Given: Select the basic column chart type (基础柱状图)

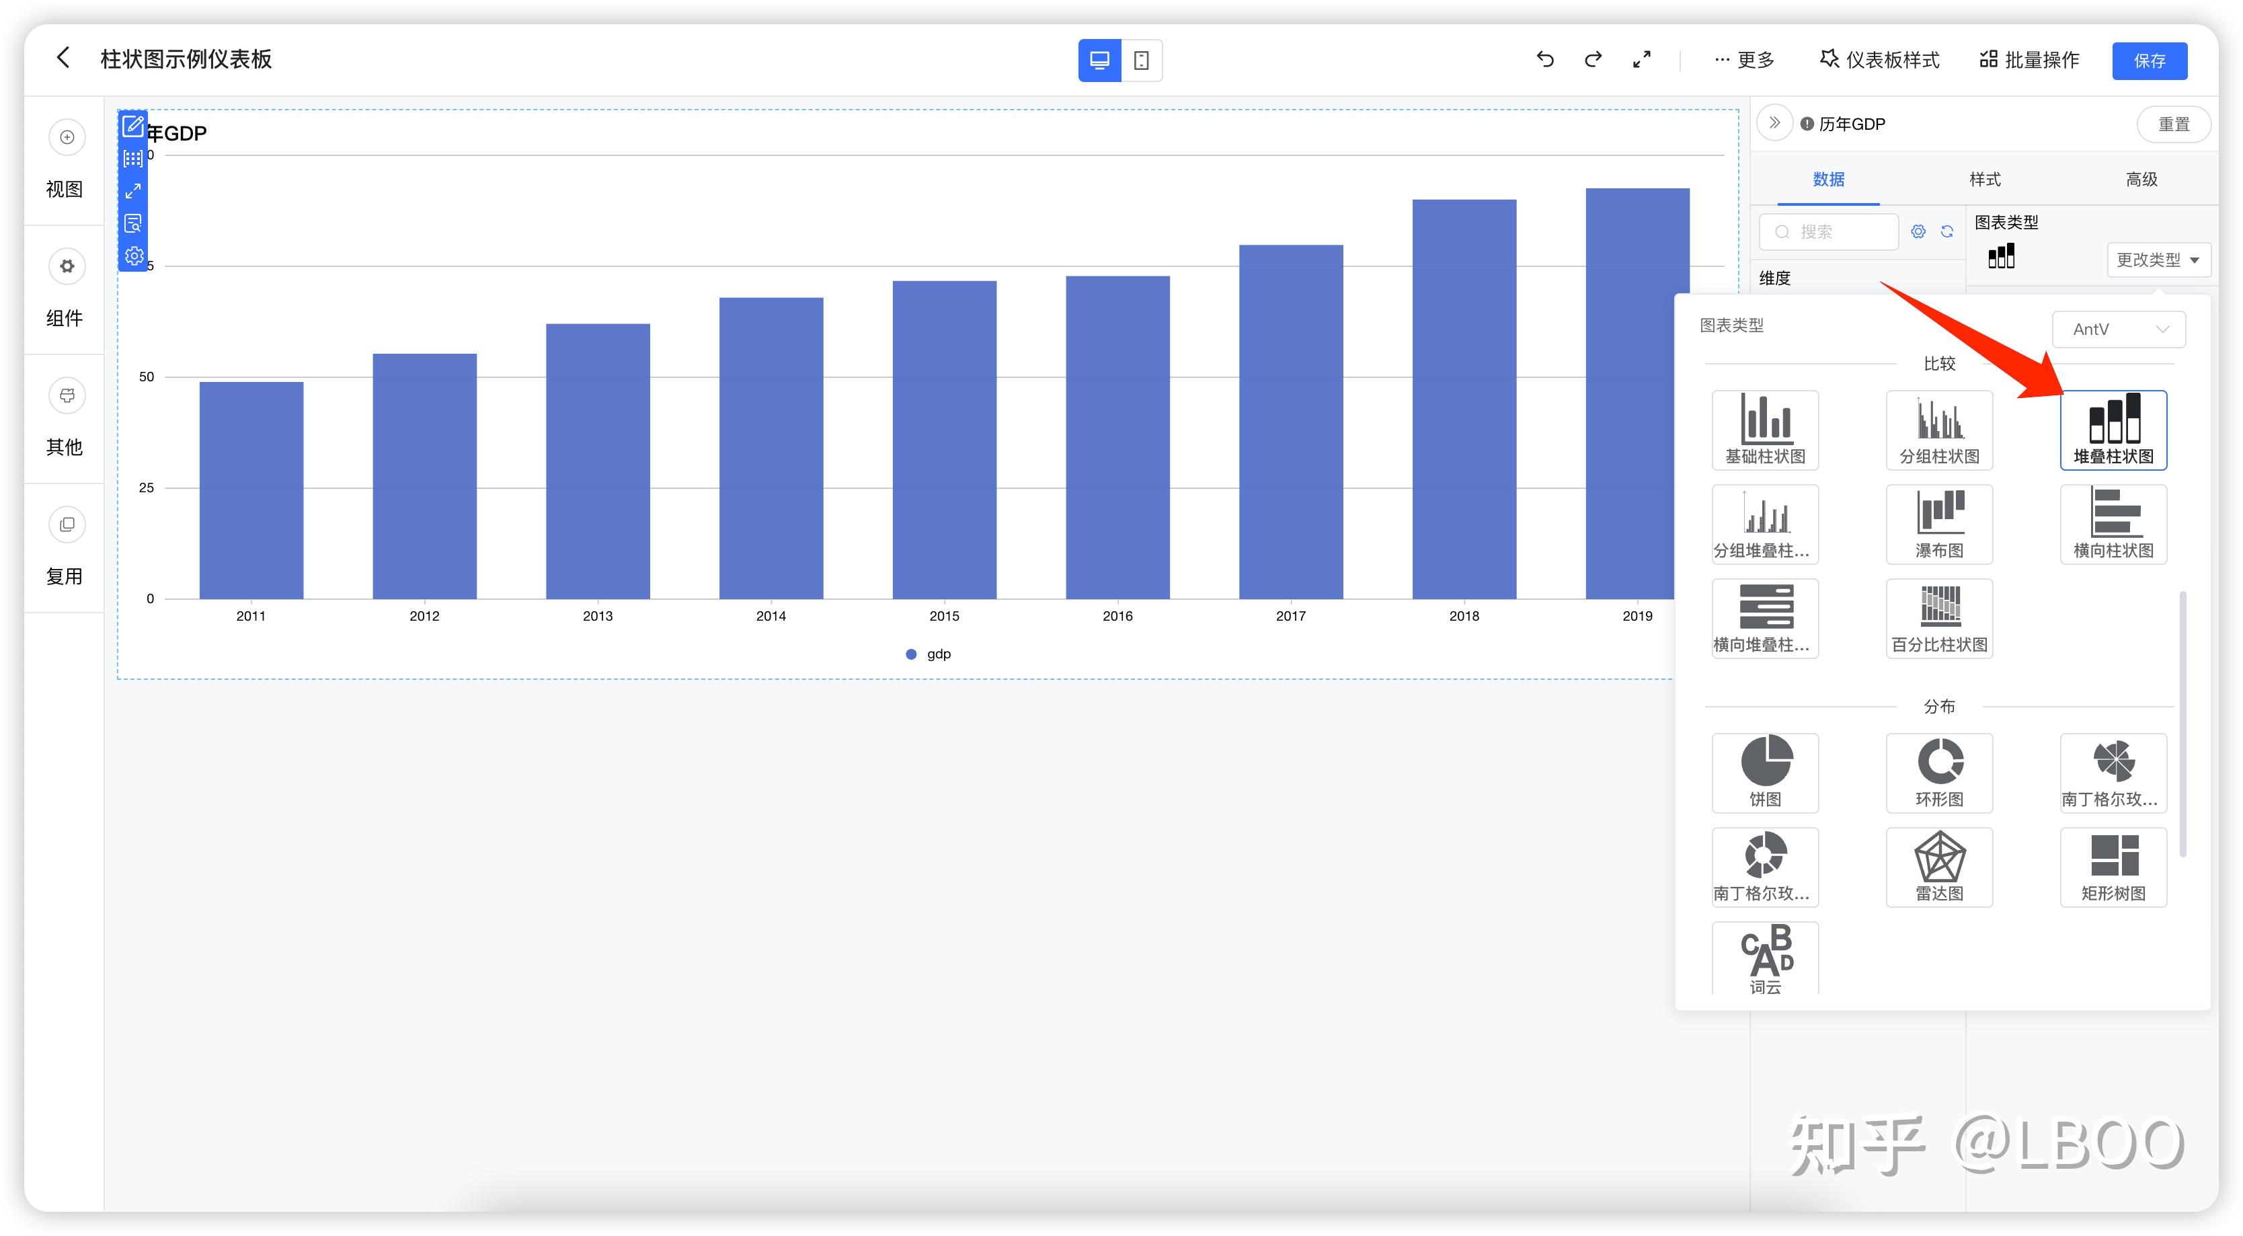Looking at the screenshot, I should 1765,430.
